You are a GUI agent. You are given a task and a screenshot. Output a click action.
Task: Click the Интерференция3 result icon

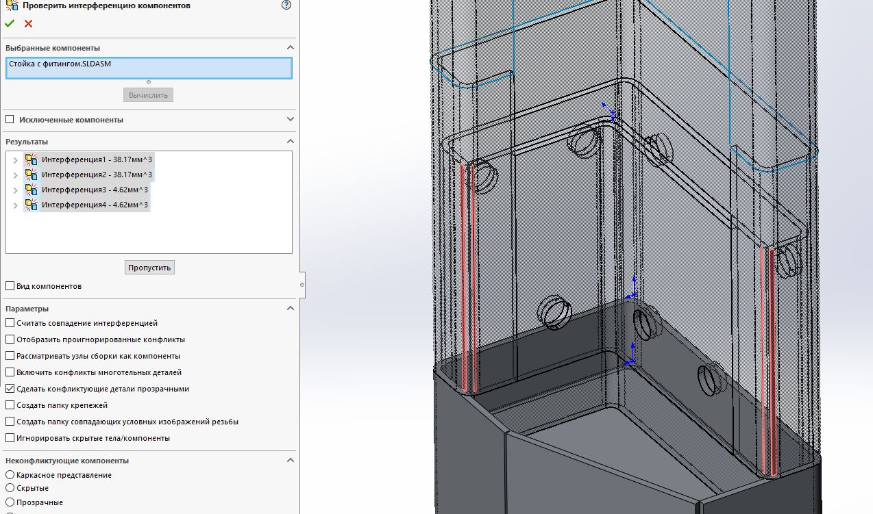(31, 190)
